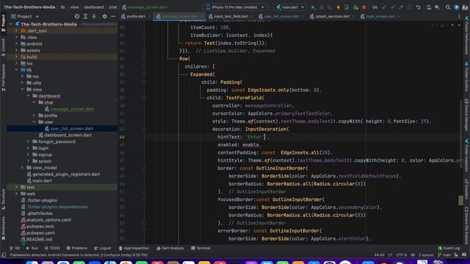Click the Git commit checkmark icon
This screenshot has width=470, height=264.
(392, 7)
